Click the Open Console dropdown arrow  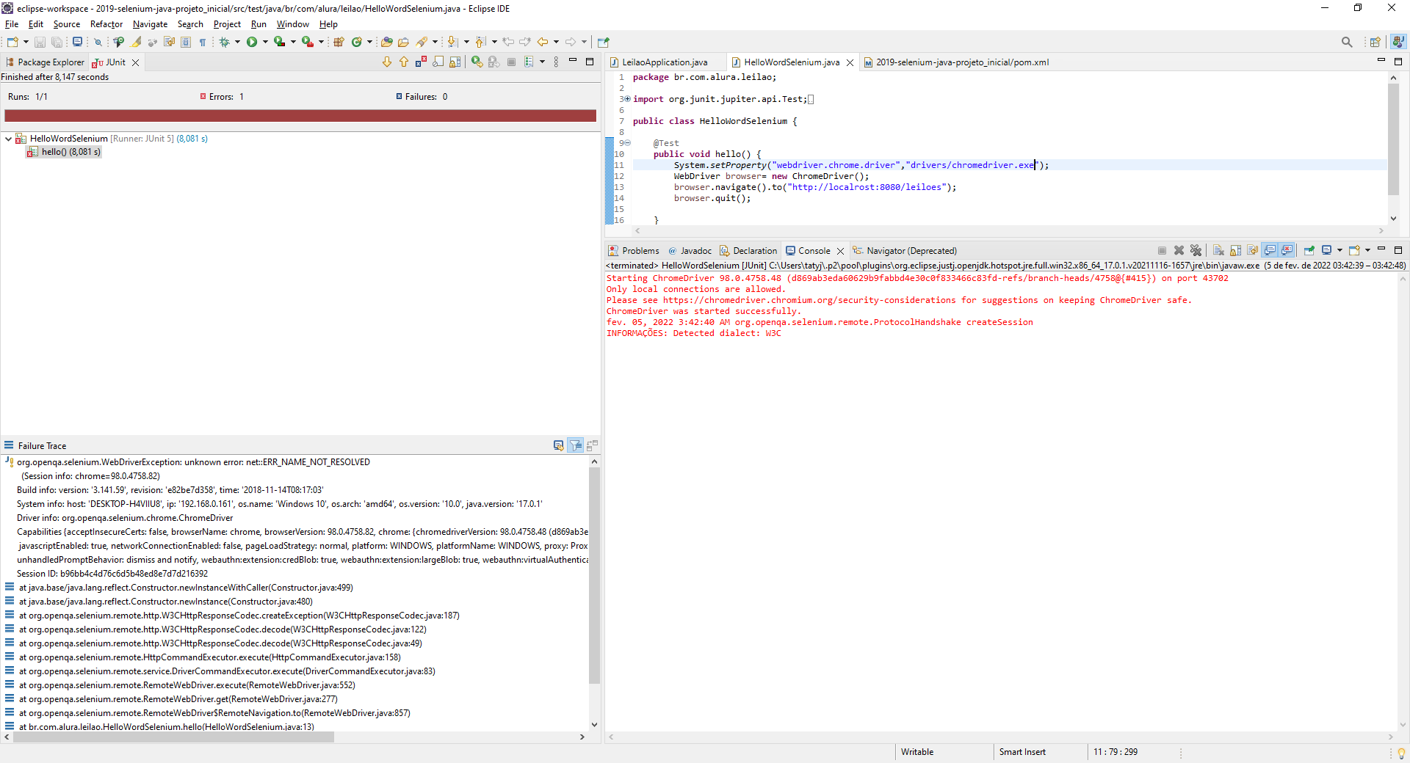tap(1367, 250)
